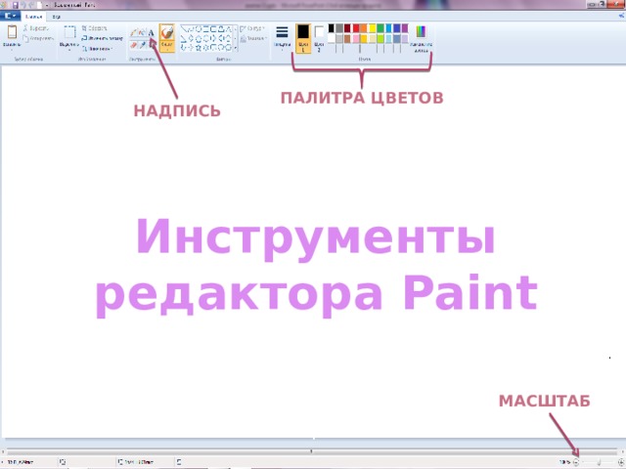Click the zoom out minus button in status bar
Screen dimensions: 626x469
pos(576,462)
